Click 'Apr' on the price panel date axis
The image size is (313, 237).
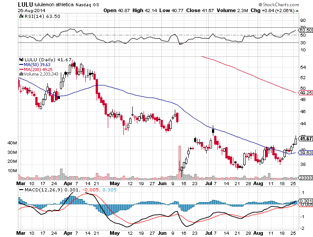click(68, 183)
